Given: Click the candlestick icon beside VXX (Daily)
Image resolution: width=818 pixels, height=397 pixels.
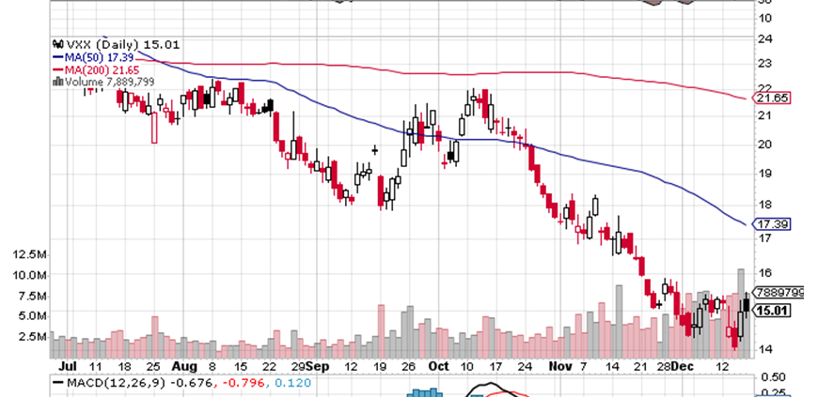Looking at the screenshot, I should [x=57, y=44].
